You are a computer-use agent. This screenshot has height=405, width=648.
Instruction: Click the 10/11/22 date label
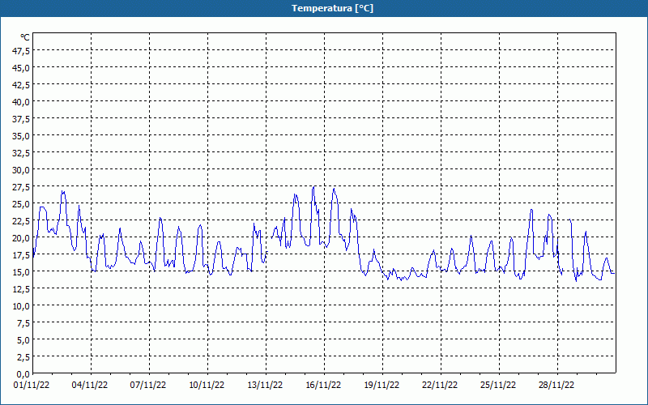(207, 386)
